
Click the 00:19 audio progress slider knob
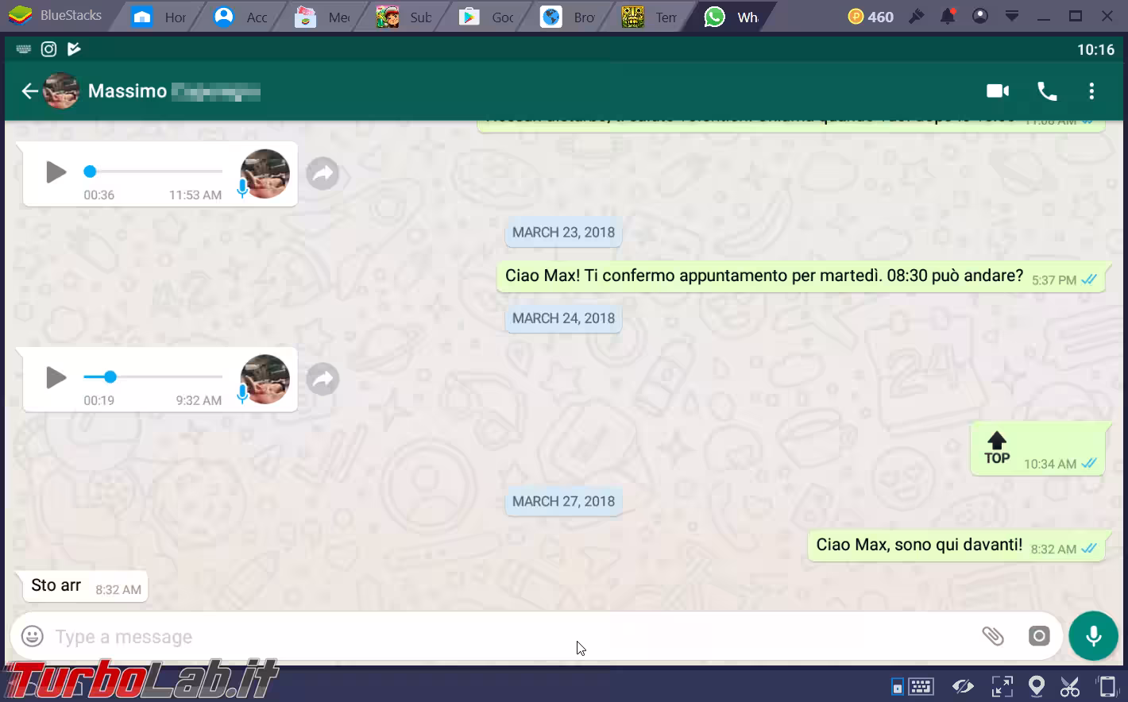(110, 377)
